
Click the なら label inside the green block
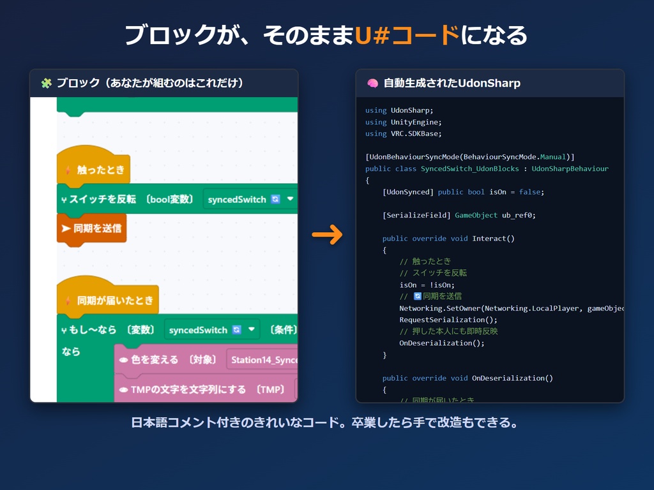tap(71, 352)
